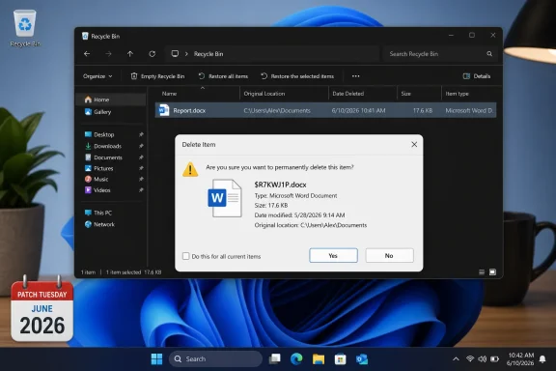Viewport: 556px width, 371px height.
Task: Switch to large thumbnails view icon
Action: tap(492, 272)
